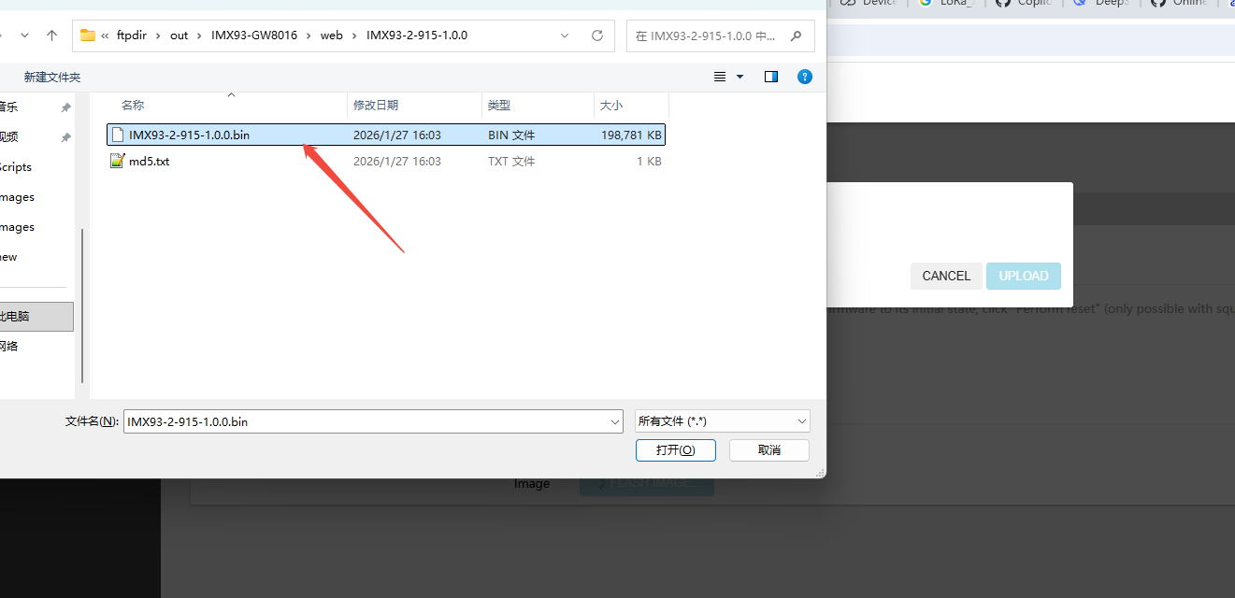Navigate to the IMX93-GW8016 breadcrumb folder
Viewport: 1235px width, 598px height.
[x=247, y=36]
